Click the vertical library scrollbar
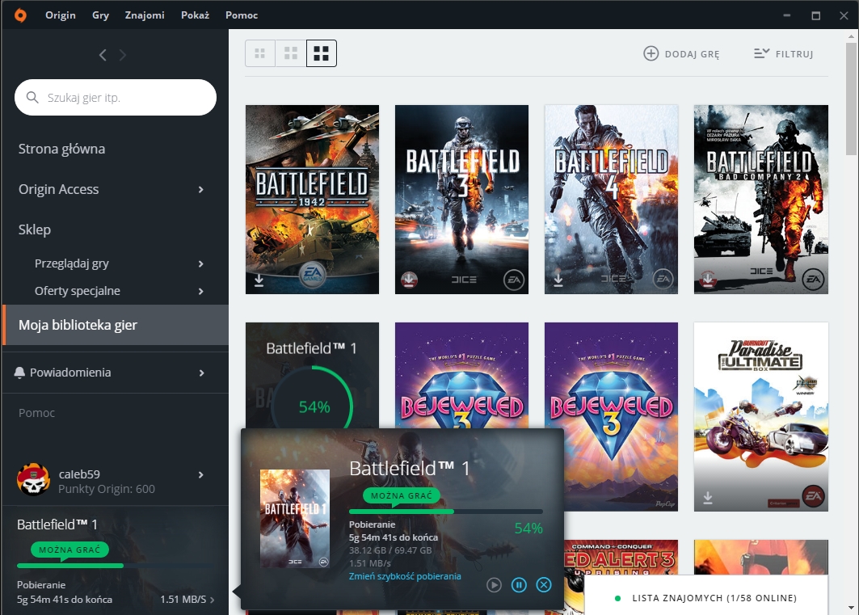859x615 pixels. (851, 99)
